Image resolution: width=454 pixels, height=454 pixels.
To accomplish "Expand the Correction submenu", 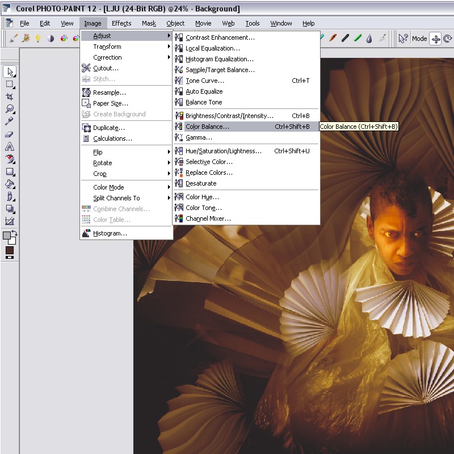I will [126, 57].
